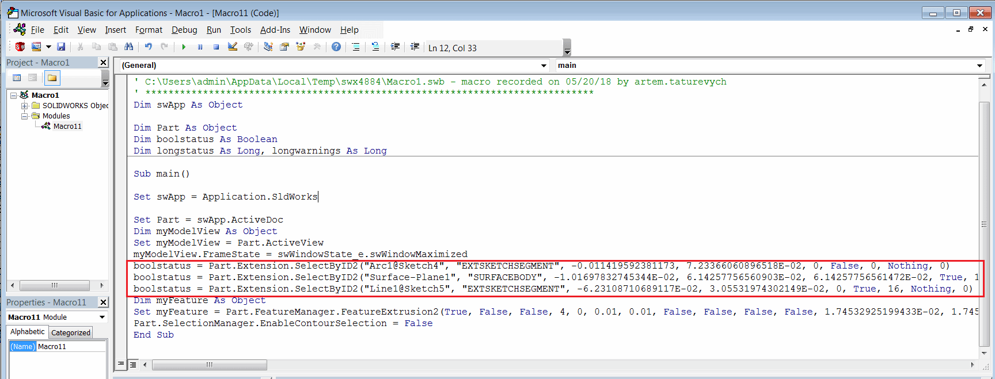
Task: Open the main procedure dropdown
Action: [x=979, y=66]
